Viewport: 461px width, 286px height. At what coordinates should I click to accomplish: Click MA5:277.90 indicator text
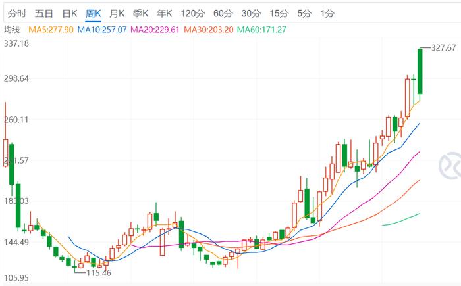(x=51, y=30)
